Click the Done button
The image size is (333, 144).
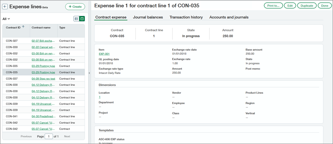pyautogui.click(x=324, y=6)
